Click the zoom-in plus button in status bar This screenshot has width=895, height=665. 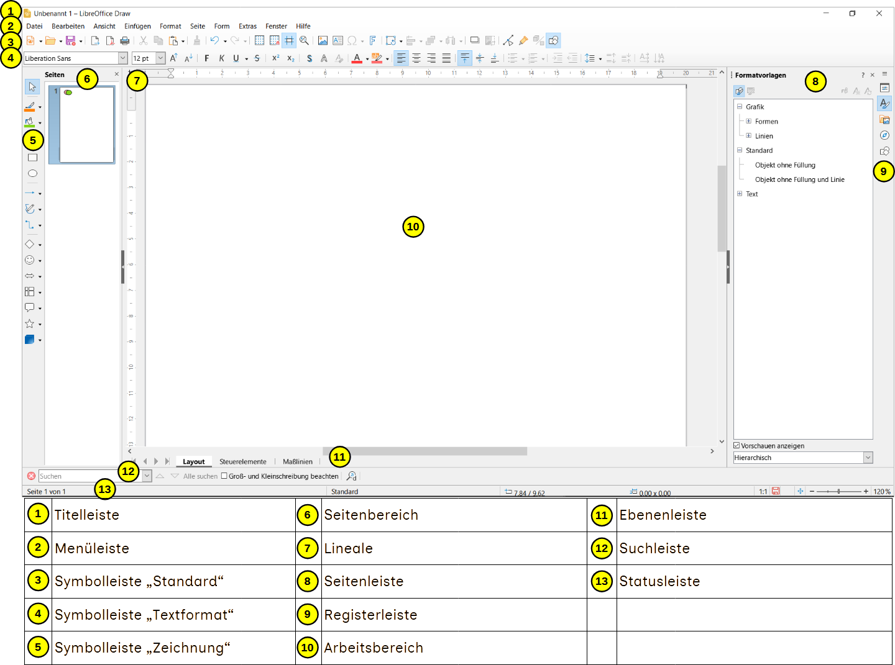[866, 491]
